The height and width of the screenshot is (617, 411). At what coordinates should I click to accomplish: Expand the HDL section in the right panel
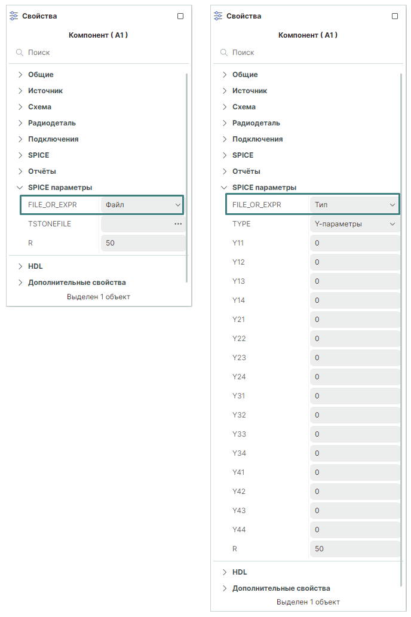pyautogui.click(x=225, y=572)
